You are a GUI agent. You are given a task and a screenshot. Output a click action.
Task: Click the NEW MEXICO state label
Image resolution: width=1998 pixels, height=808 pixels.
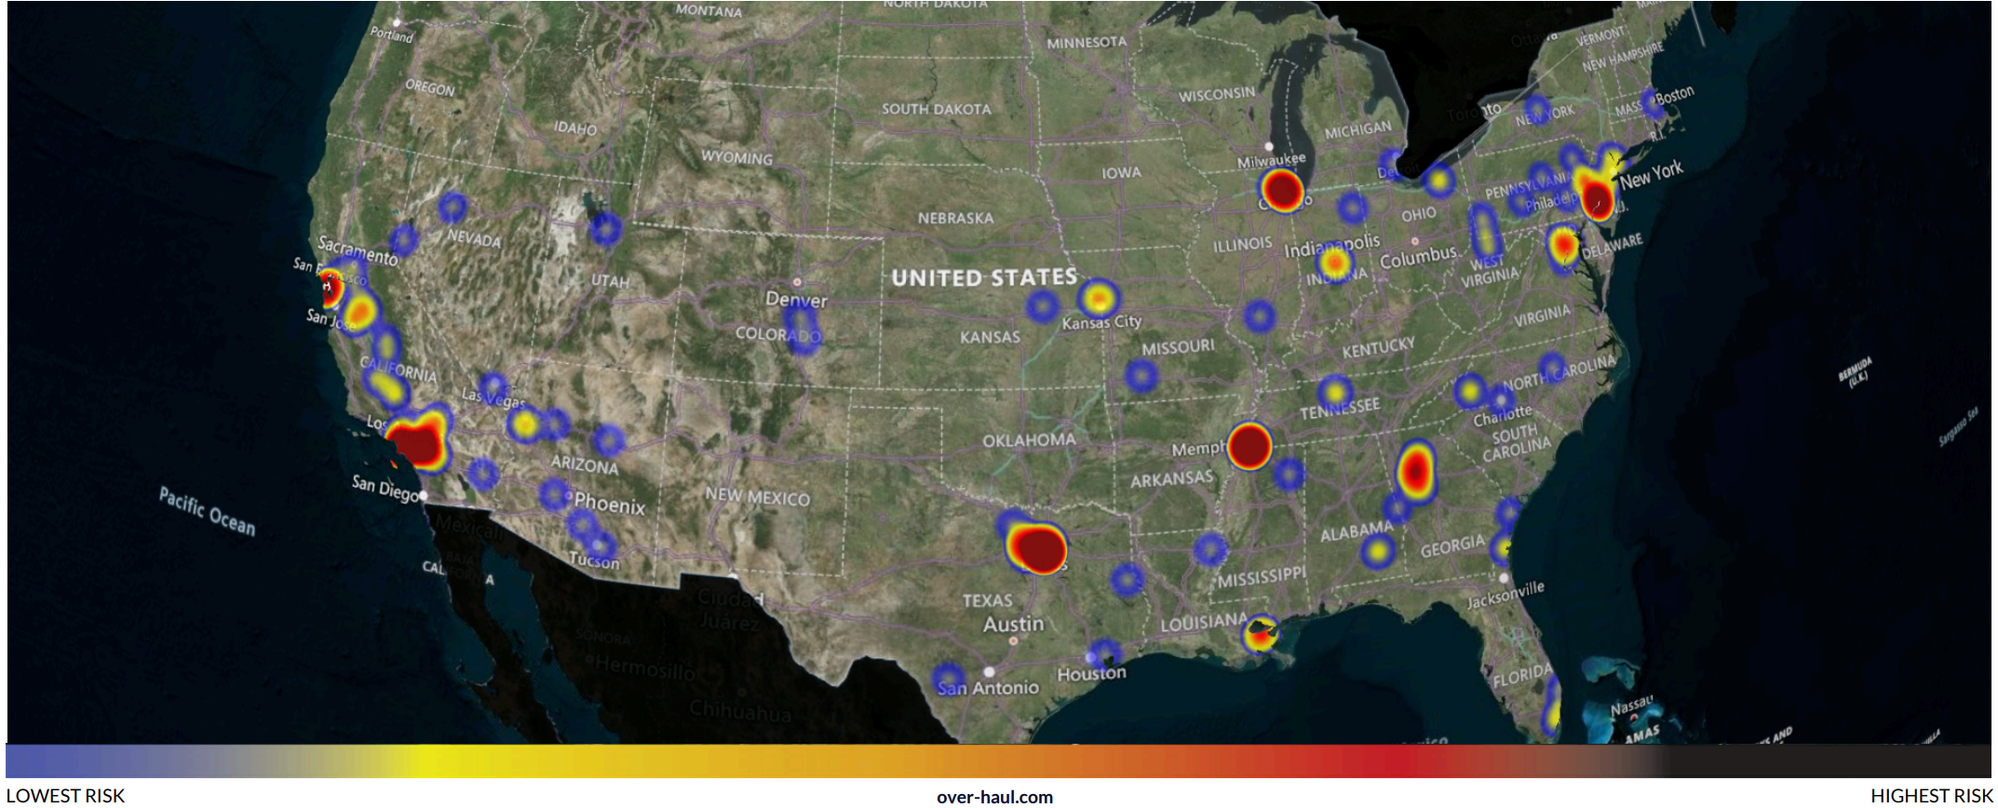[x=757, y=496]
